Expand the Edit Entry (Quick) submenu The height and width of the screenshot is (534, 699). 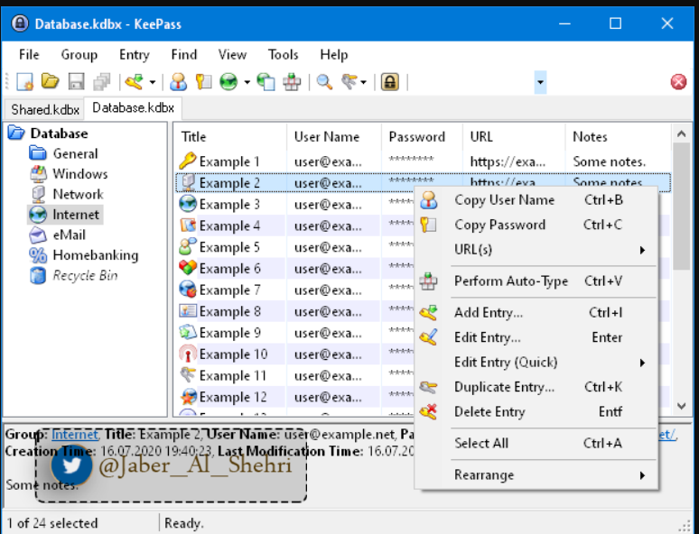pyautogui.click(x=536, y=362)
